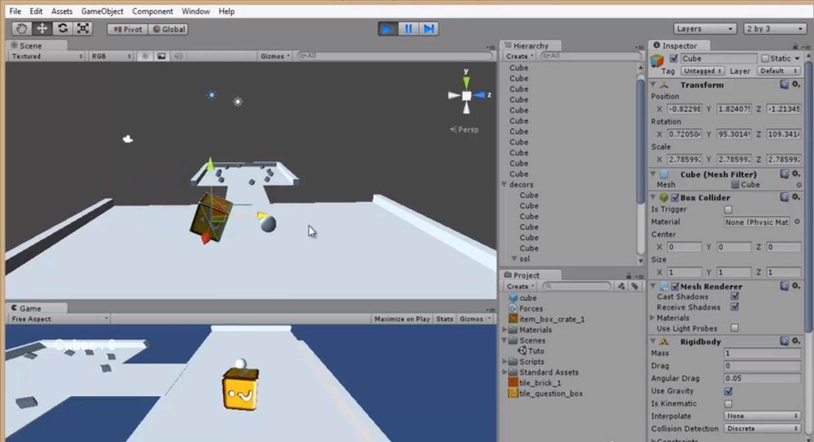Select the Move tool
The image size is (814, 442).
coord(42,28)
